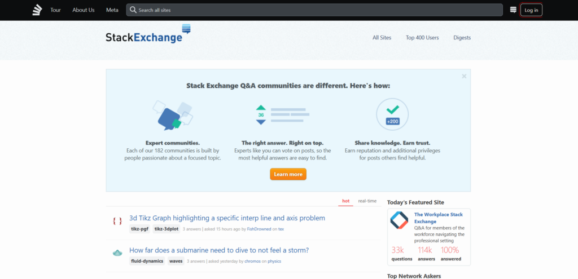This screenshot has height=279, width=578.
Task: Select the tikz-3dplot tag
Action: pos(167,229)
